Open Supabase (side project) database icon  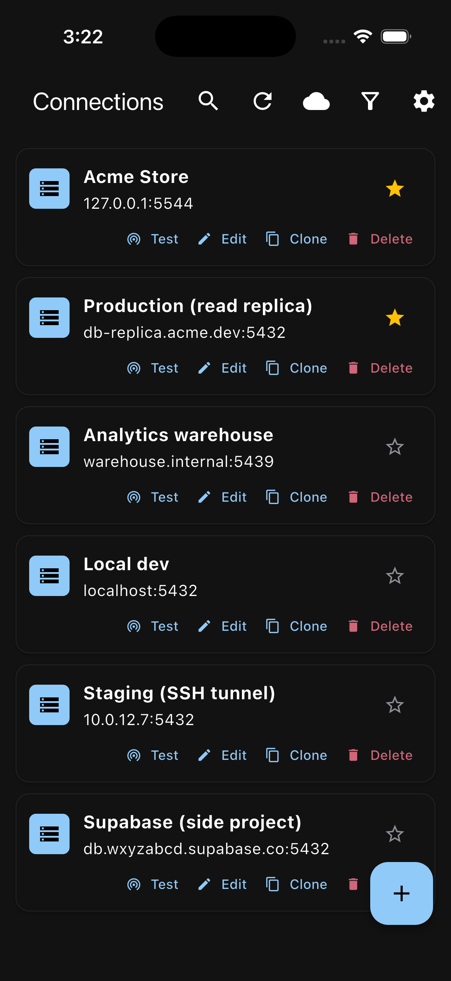[49, 834]
